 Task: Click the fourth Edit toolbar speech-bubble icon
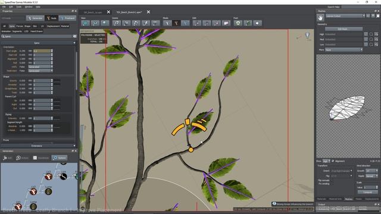tap(226, 23)
